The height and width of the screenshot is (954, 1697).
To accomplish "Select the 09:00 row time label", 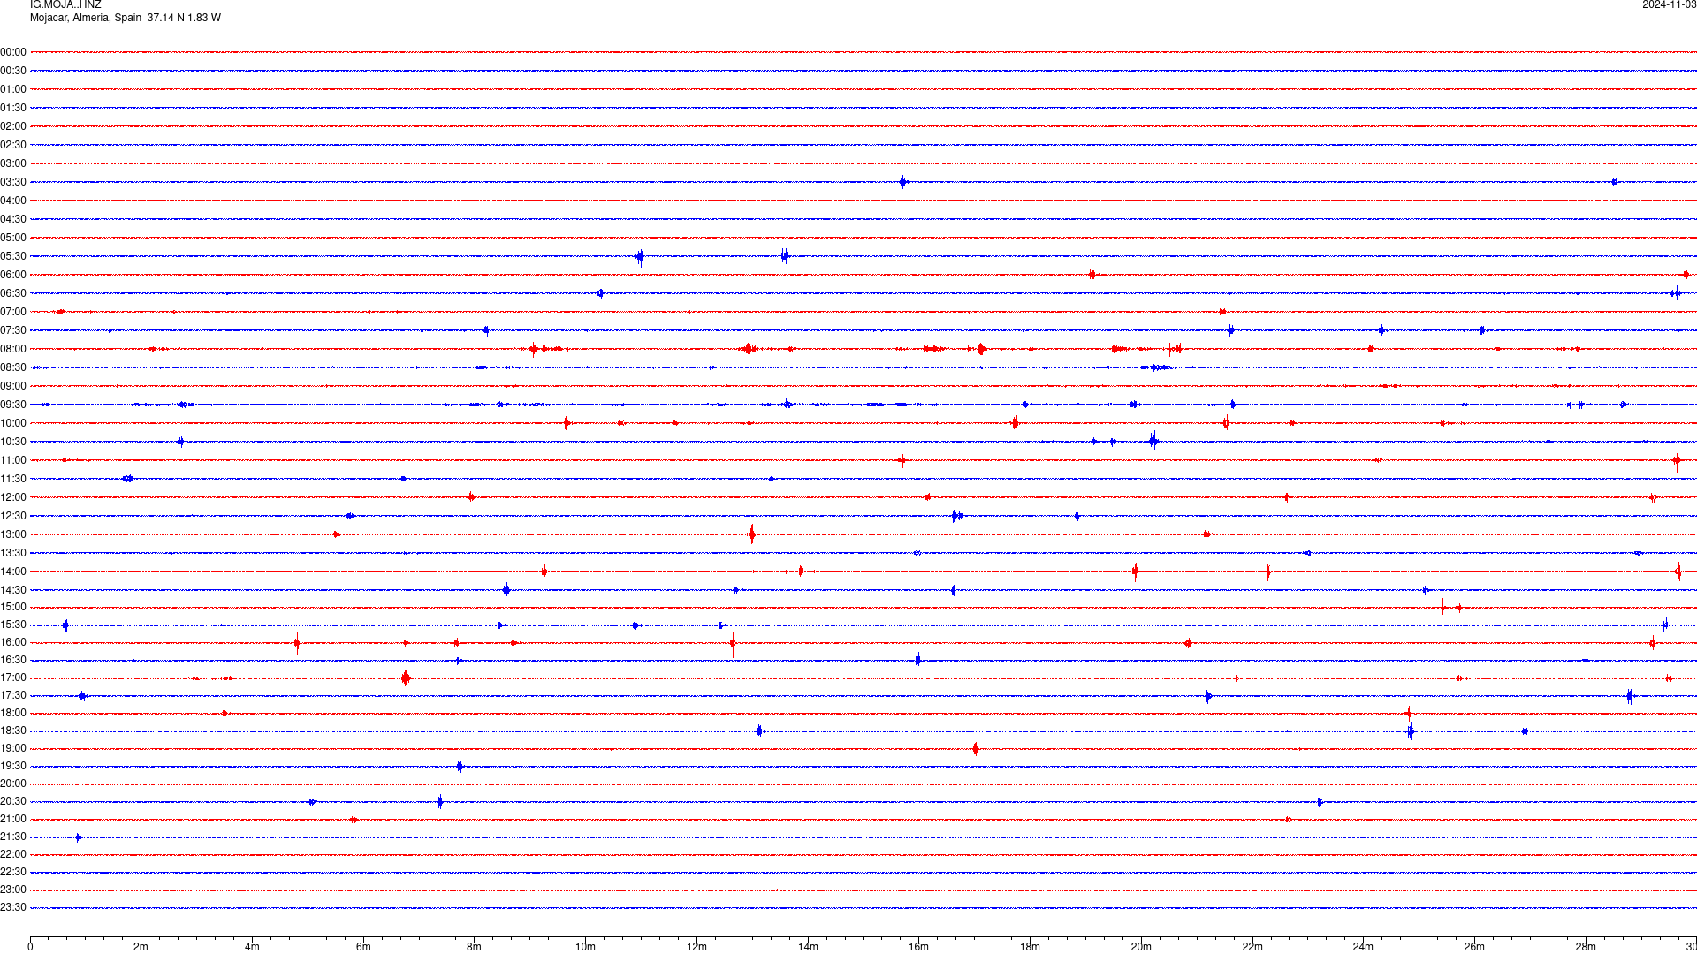I will click(13, 386).
